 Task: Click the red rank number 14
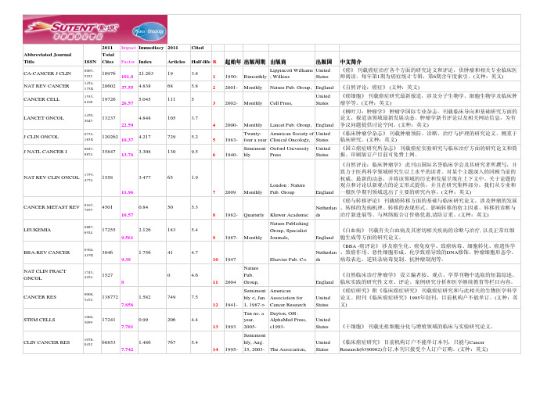(x=215, y=349)
